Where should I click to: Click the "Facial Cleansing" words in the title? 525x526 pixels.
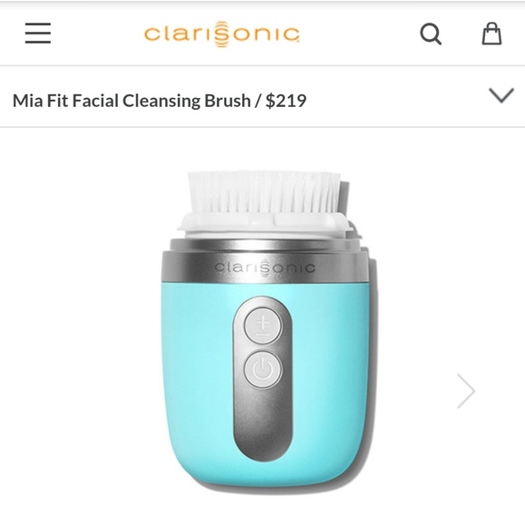tap(138, 101)
